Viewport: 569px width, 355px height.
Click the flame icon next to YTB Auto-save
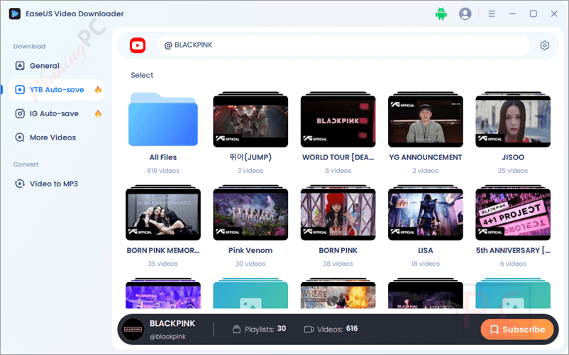[98, 89]
